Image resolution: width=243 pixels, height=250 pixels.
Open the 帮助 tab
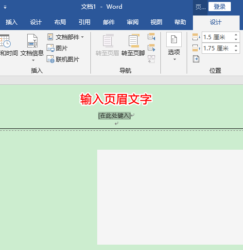click(180, 22)
